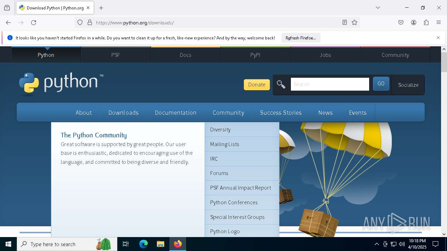447x251 pixels.
Task: Open the Downloads menu
Action: tap(124, 113)
